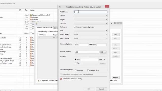Select the Android Virtual Devices tab
Screen dimensions: 162x91
point(45,28)
